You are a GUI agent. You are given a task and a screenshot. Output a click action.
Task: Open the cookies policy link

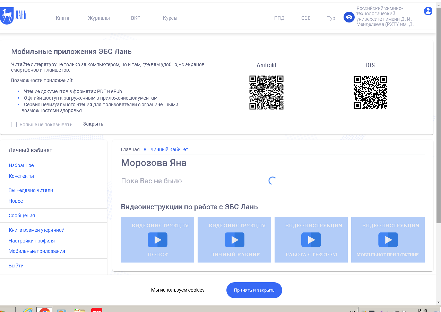[196, 290]
